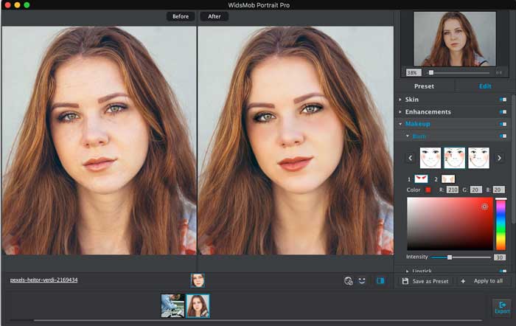The width and height of the screenshot is (516, 326).
Task: Show next blush styles with right arrow
Action: [x=499, y=158]
